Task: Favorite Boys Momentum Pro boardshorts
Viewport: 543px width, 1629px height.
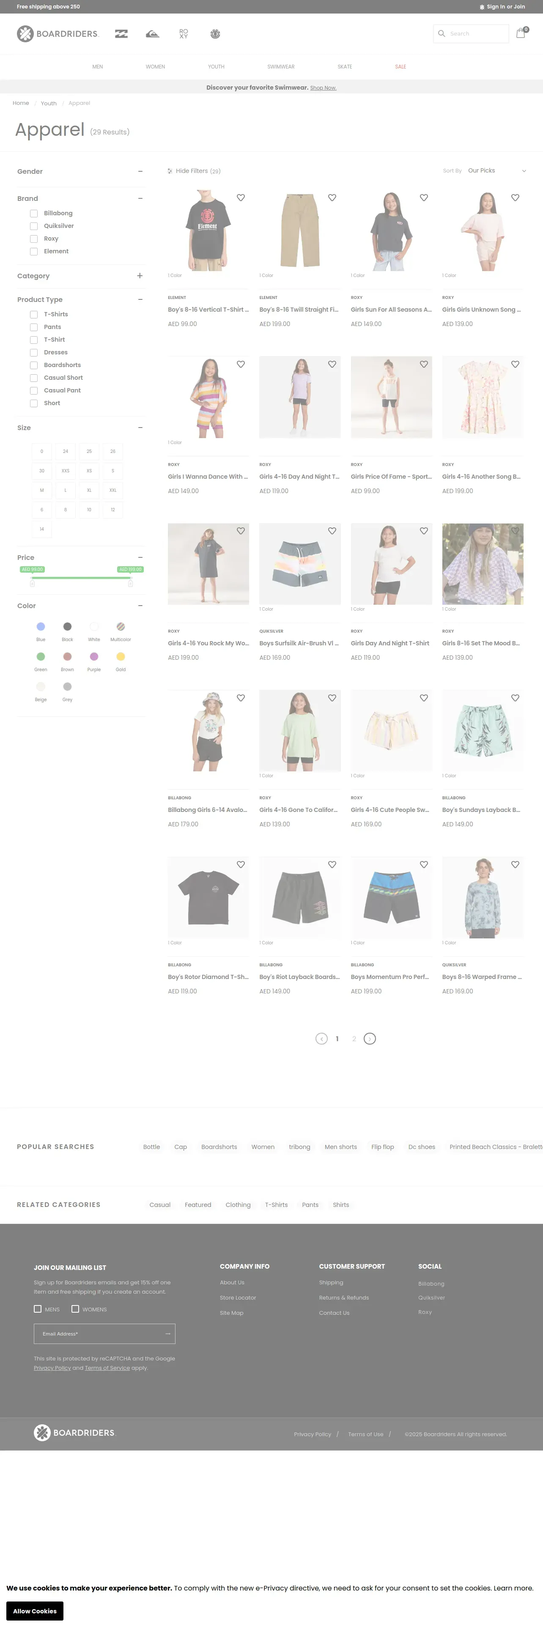Action: [x=424, y=864]
